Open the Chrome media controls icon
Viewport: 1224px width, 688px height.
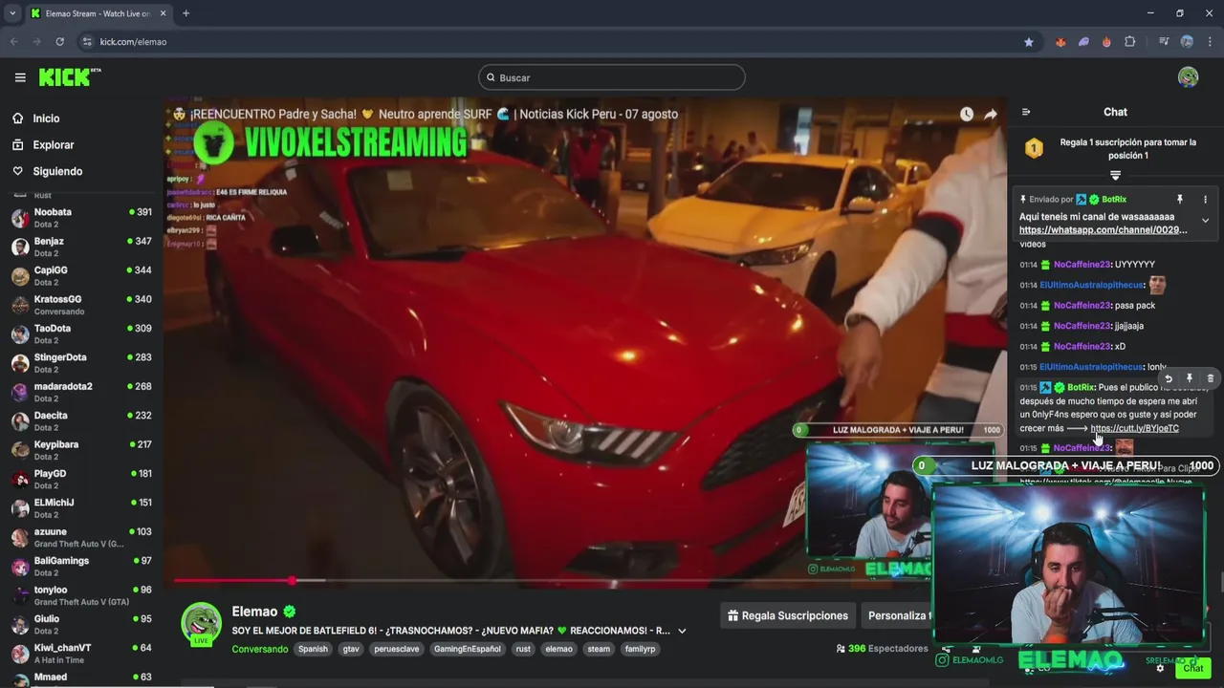tap(1164, 42)
